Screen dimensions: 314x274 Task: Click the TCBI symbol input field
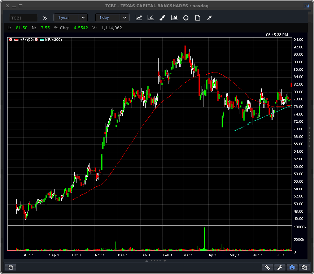(x=23, y=18)
